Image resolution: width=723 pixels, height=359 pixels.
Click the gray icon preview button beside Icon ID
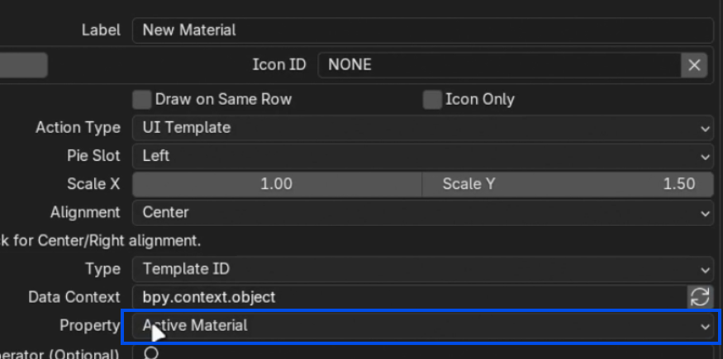[x=23, y=65]
